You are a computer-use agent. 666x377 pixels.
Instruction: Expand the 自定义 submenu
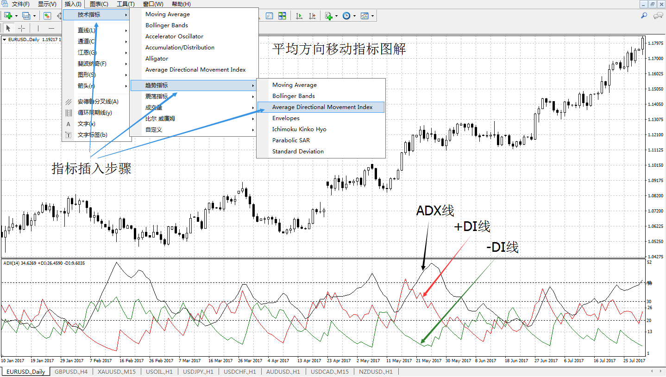(x=193, y=130)
